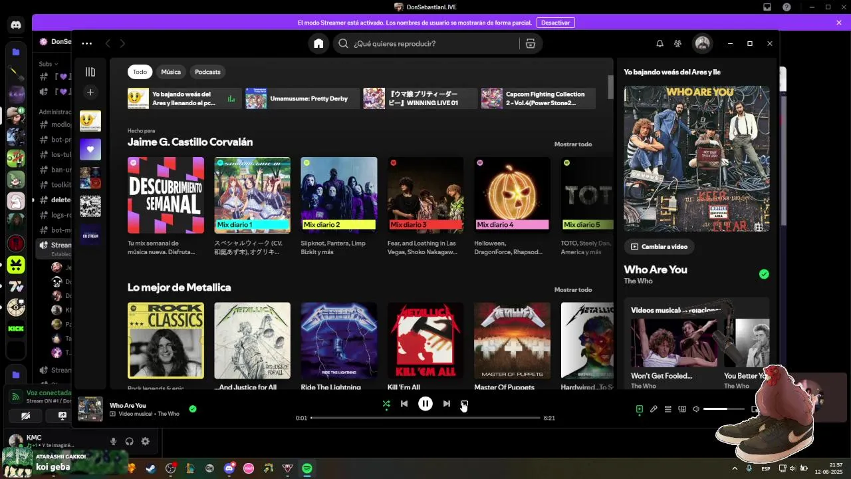Open Connect to a device
Screen dimensions: 851x479
point(682,409)
